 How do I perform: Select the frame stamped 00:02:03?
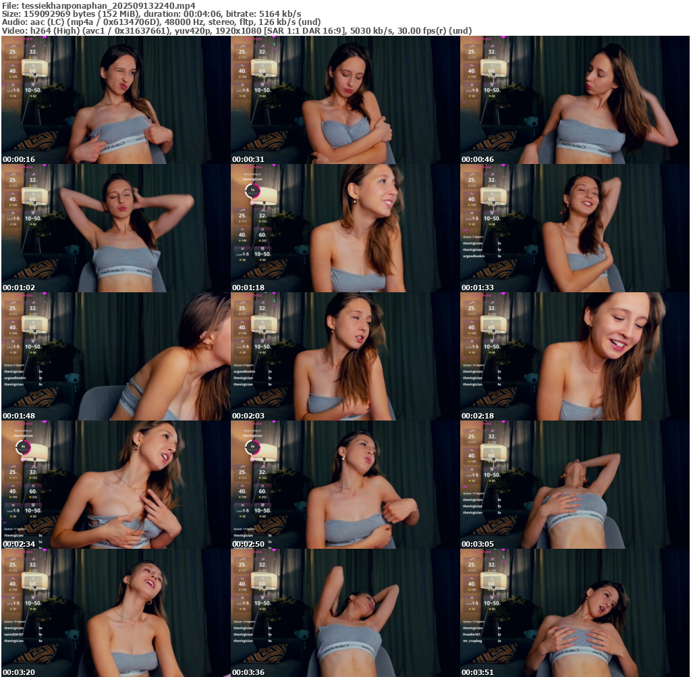point(345,356)
